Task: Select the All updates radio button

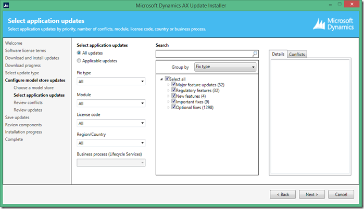Action: pos(79,53)
